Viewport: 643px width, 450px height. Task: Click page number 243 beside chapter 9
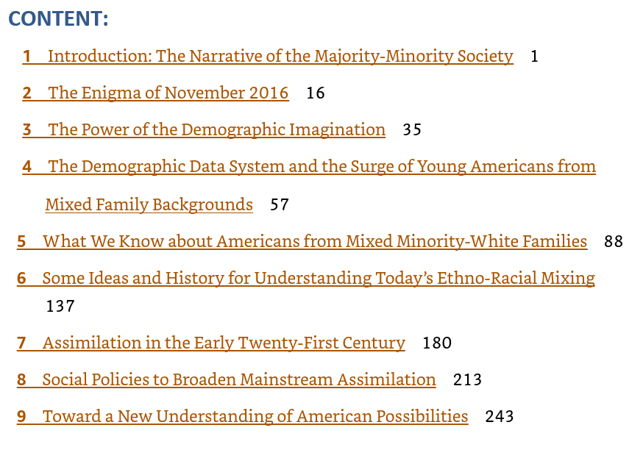[x=500, y=417]
